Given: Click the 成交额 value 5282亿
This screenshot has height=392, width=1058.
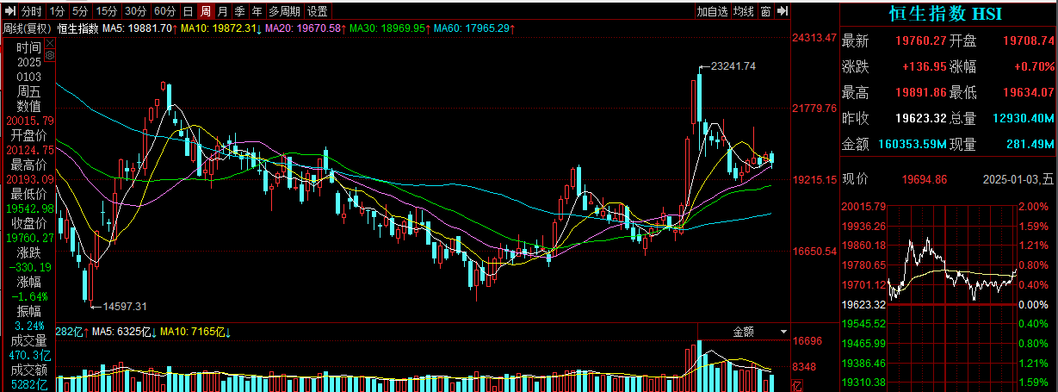Looking at the screenshot, I should [31, 383].
